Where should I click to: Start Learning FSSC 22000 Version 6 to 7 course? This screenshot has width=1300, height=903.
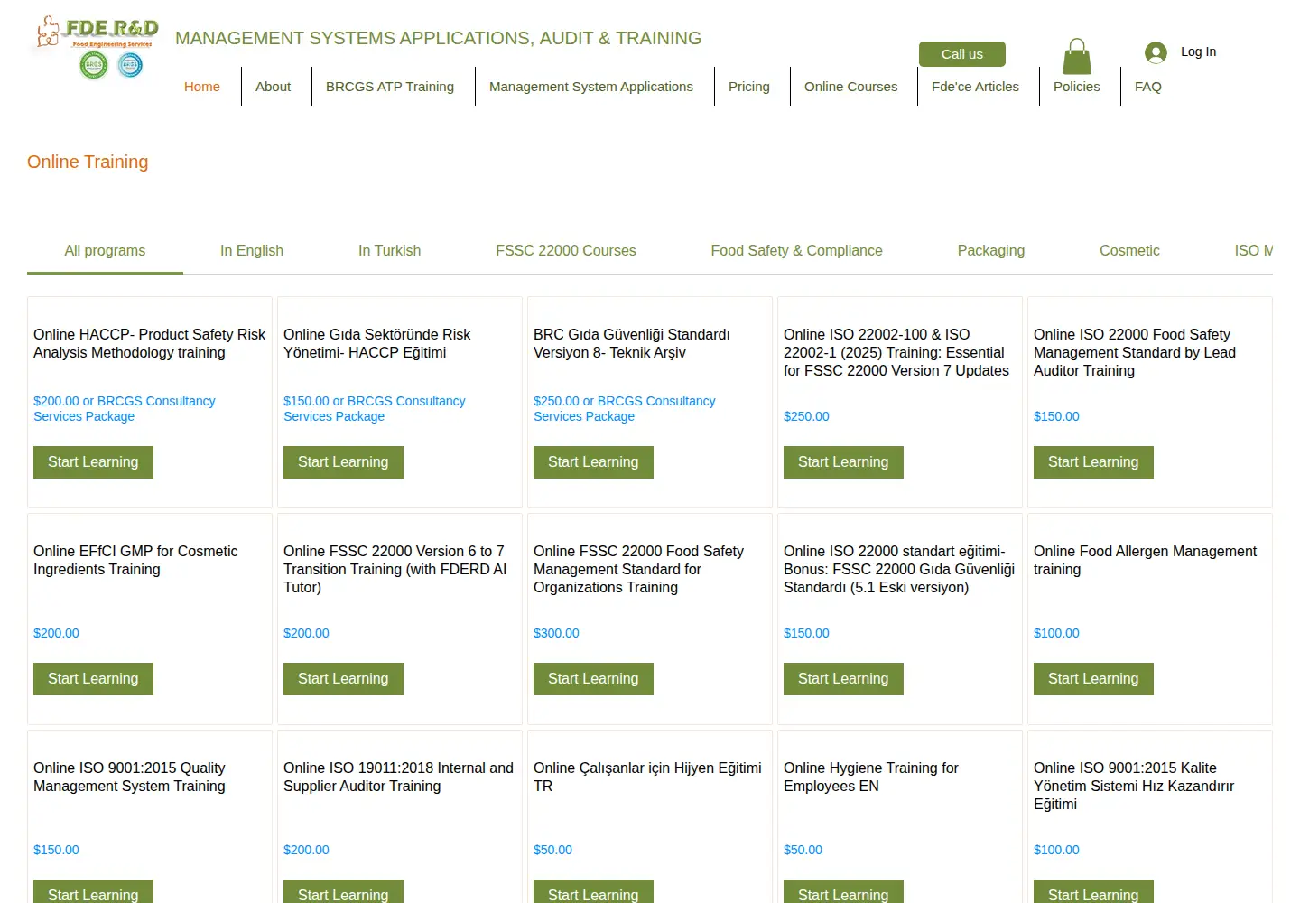tap(343, 679)
